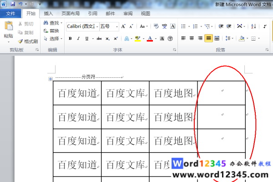
Task: Click the Save icon in quick access toolbar
Action: pyautogui.click(x=13, y=4)
